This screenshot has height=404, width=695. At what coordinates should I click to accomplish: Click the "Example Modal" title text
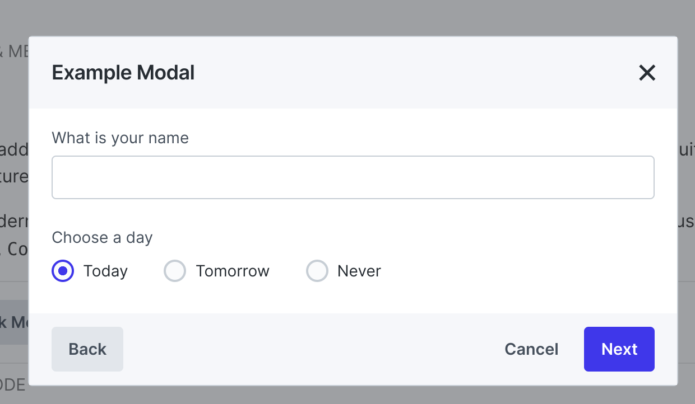(123, 73)
